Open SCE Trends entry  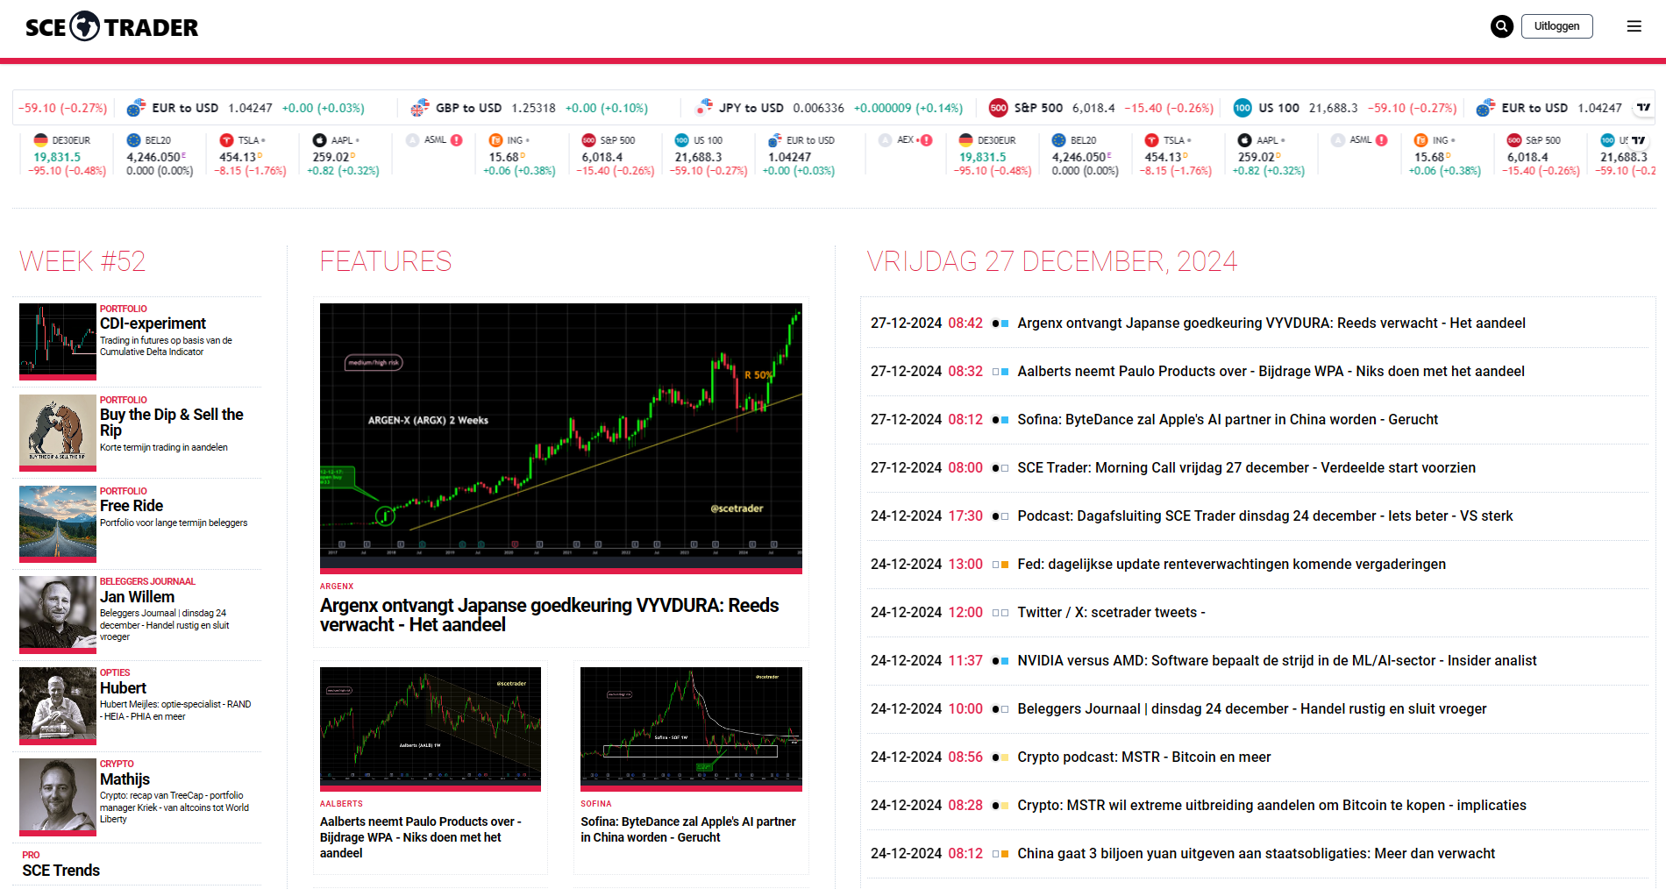pos(61,871)
